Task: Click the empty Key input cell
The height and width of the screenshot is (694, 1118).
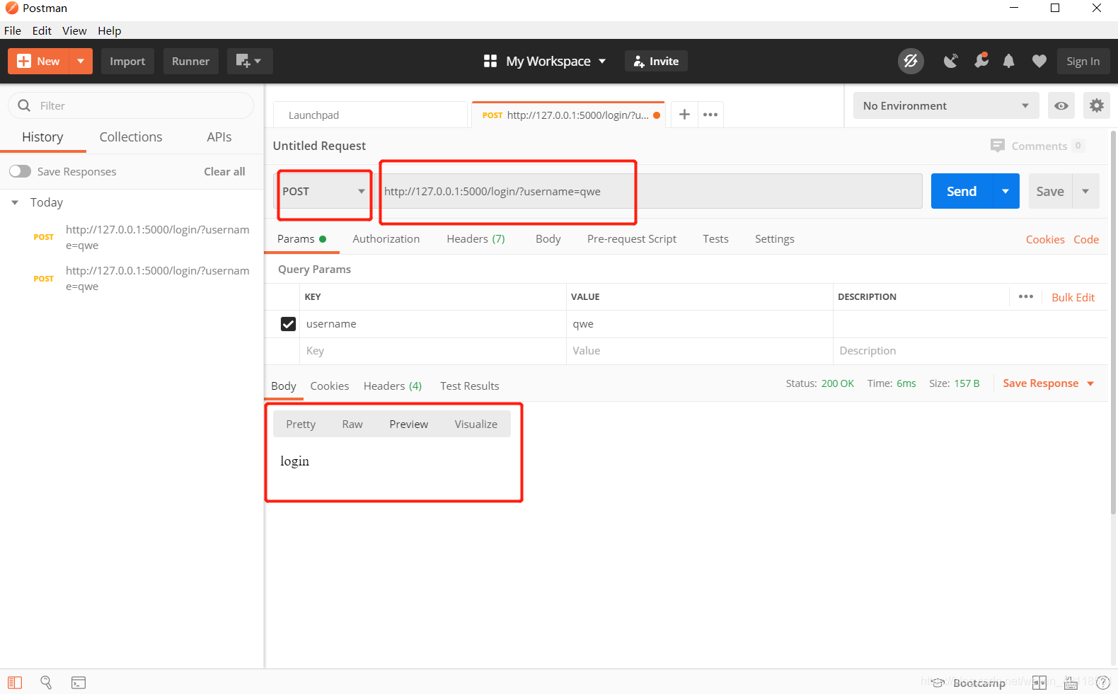Action: [x=432, y=351]
